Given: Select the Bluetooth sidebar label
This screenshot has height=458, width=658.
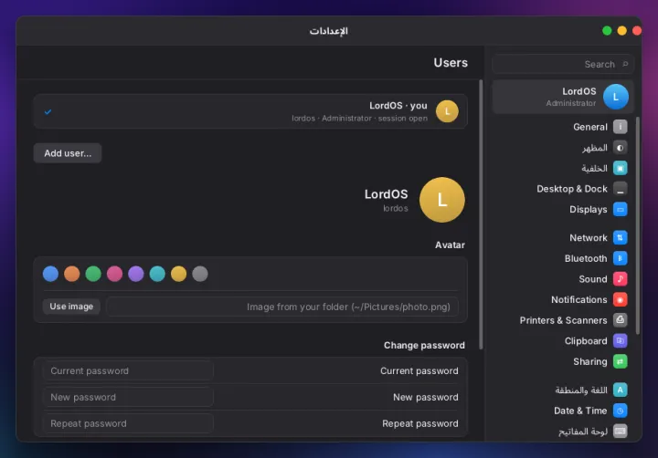Looking at the screenshot, I should point(586,258).
